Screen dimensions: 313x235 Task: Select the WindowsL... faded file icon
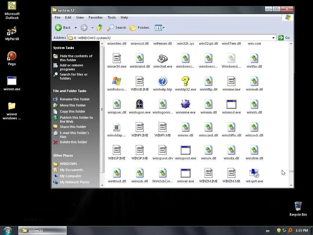[x=231, y=58]
